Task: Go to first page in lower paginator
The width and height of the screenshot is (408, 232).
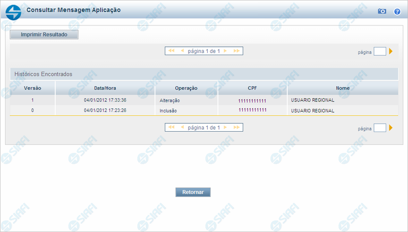Action: tap(171, 127)
